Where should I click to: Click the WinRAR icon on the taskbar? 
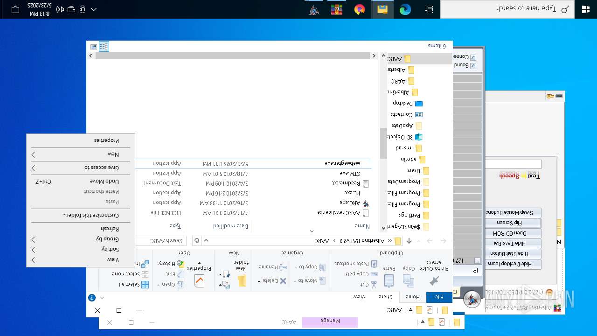pos(337,9)
